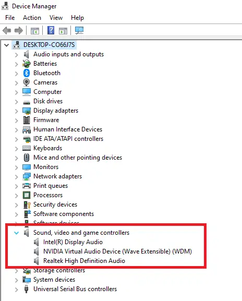This screenshot has width=242, height=301.
Task: Expand Universal Serial Bus controllers
Action: (x=17, y=290)
